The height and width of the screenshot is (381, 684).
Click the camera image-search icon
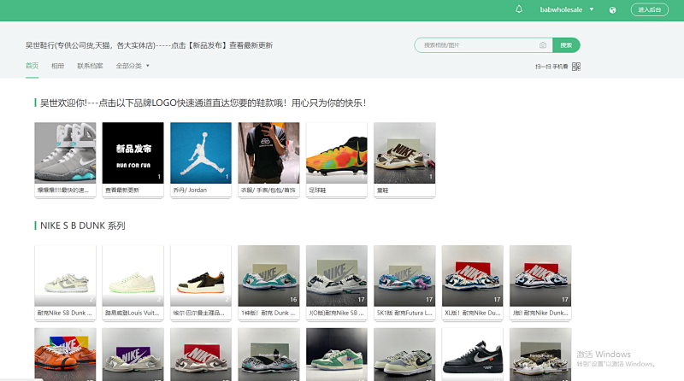[x=543, y=45]
